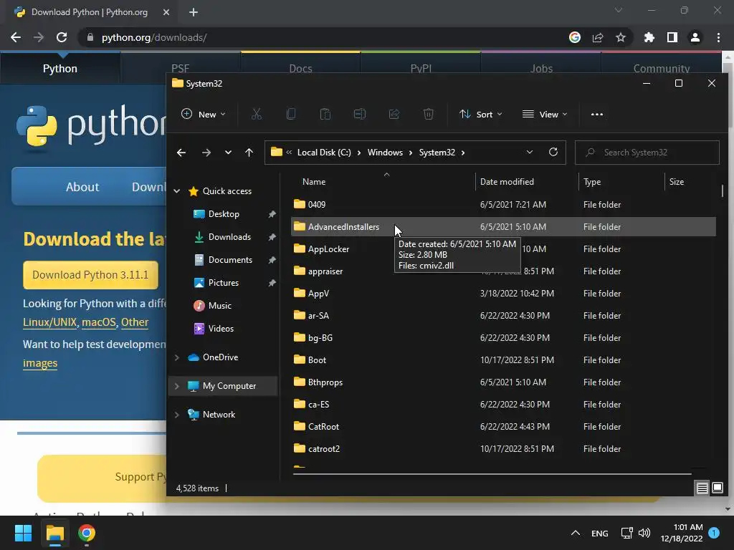Screen dimensions: 734x550
Task: Click File Explorer icon on taskbar
Action: click(54, 533)
